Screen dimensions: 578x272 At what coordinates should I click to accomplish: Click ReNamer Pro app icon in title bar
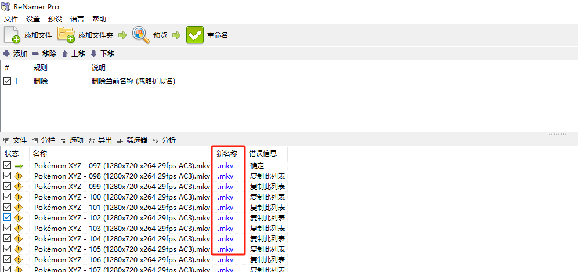(6, 6)
